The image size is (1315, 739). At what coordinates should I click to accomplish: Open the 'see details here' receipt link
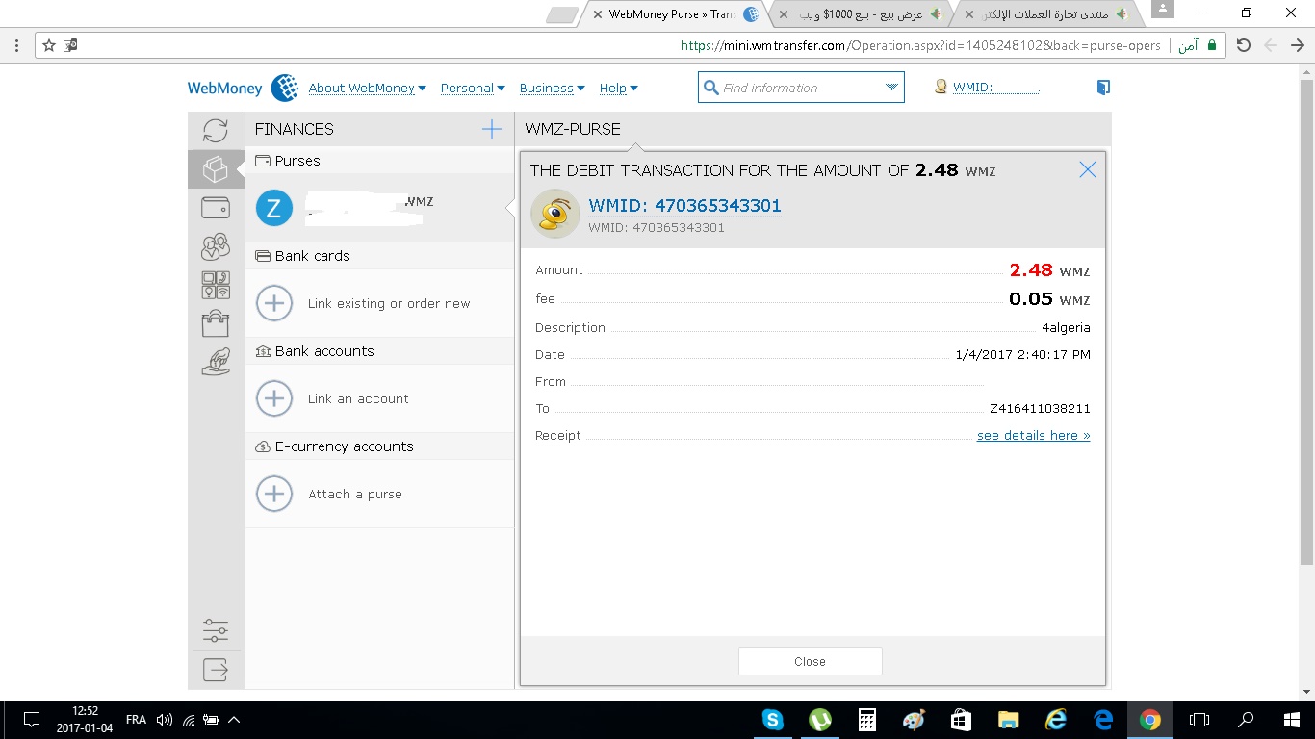1033,436
